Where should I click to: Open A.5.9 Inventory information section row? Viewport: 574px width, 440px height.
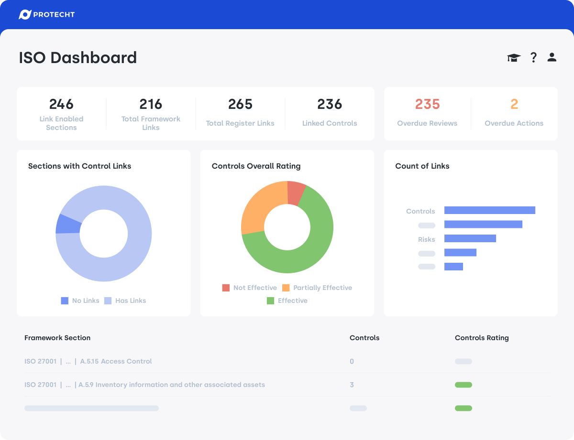171,385
